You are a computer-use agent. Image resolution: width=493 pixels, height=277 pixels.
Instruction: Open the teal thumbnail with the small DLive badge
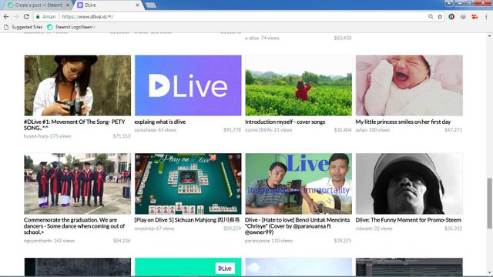click(188, 267)
